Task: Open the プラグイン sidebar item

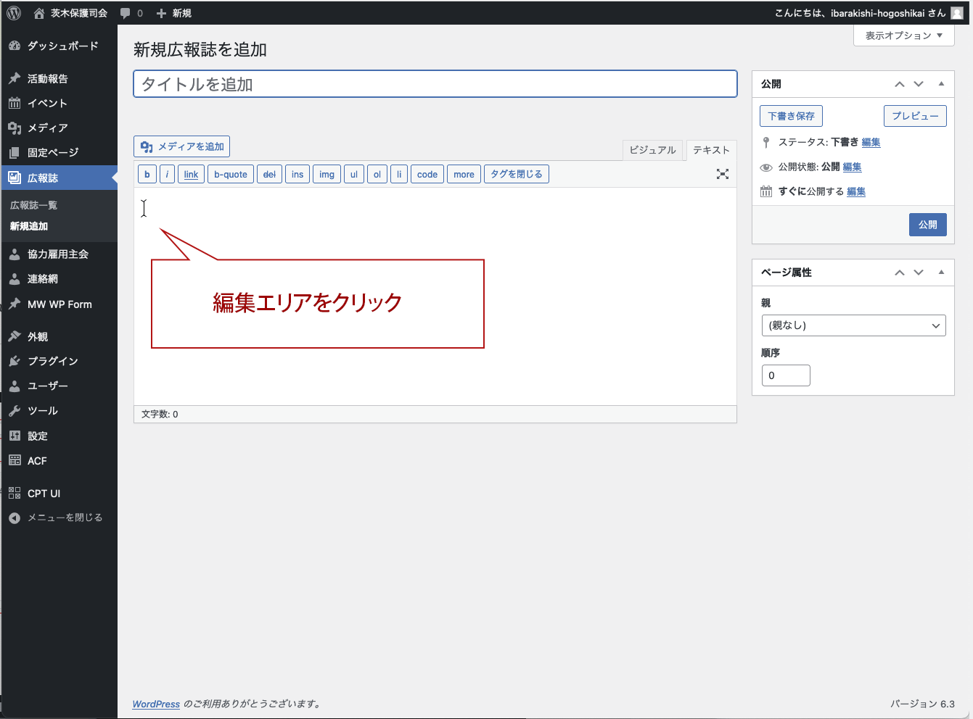Action: 52,361
